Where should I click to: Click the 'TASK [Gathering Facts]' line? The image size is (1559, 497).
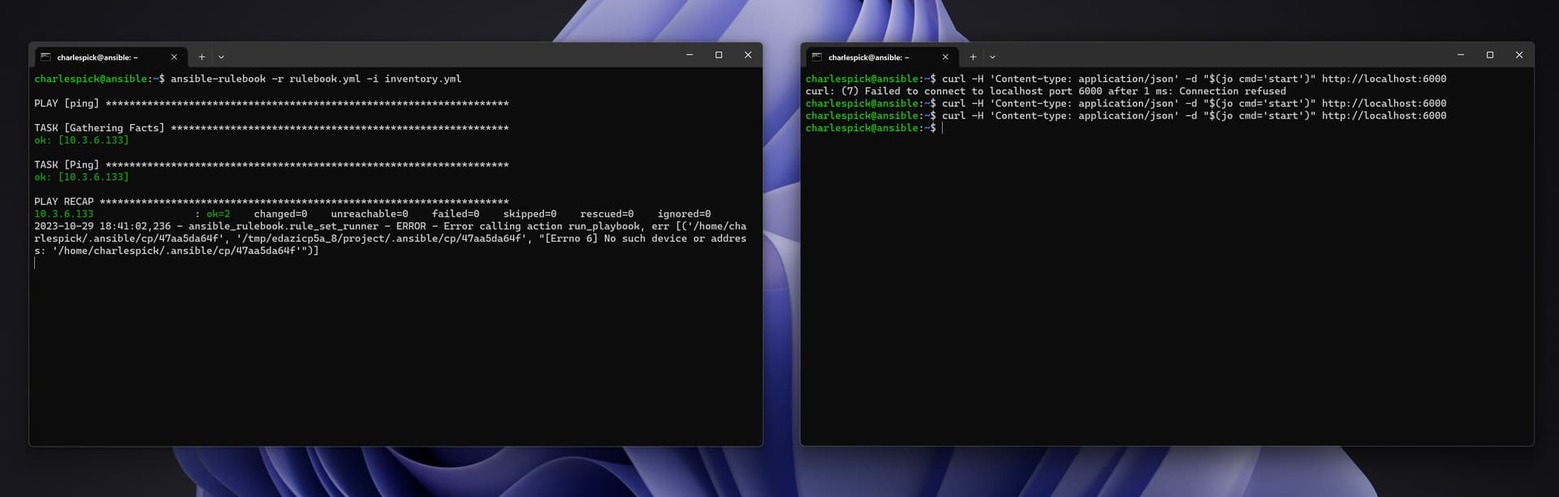click(x=271, y=128)
